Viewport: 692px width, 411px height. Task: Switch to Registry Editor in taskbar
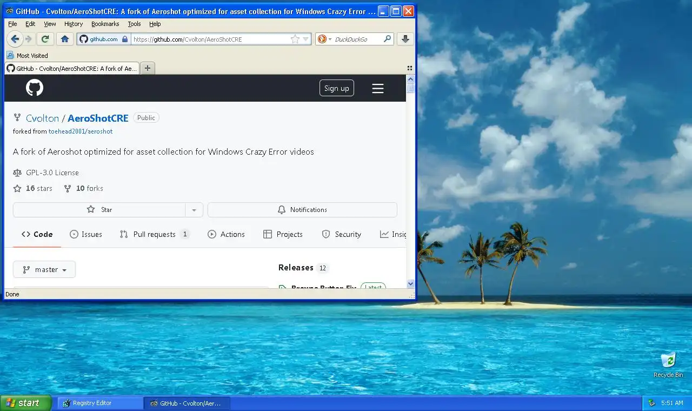[x=100, y=403]
